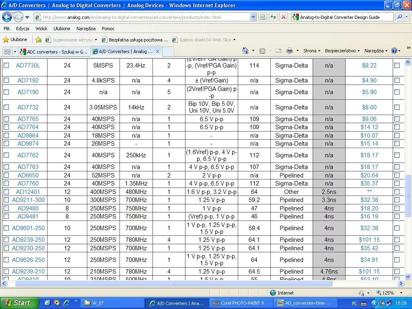412x309 pixels.
Task: Open the search provider options dropdown
Action: 407,17
